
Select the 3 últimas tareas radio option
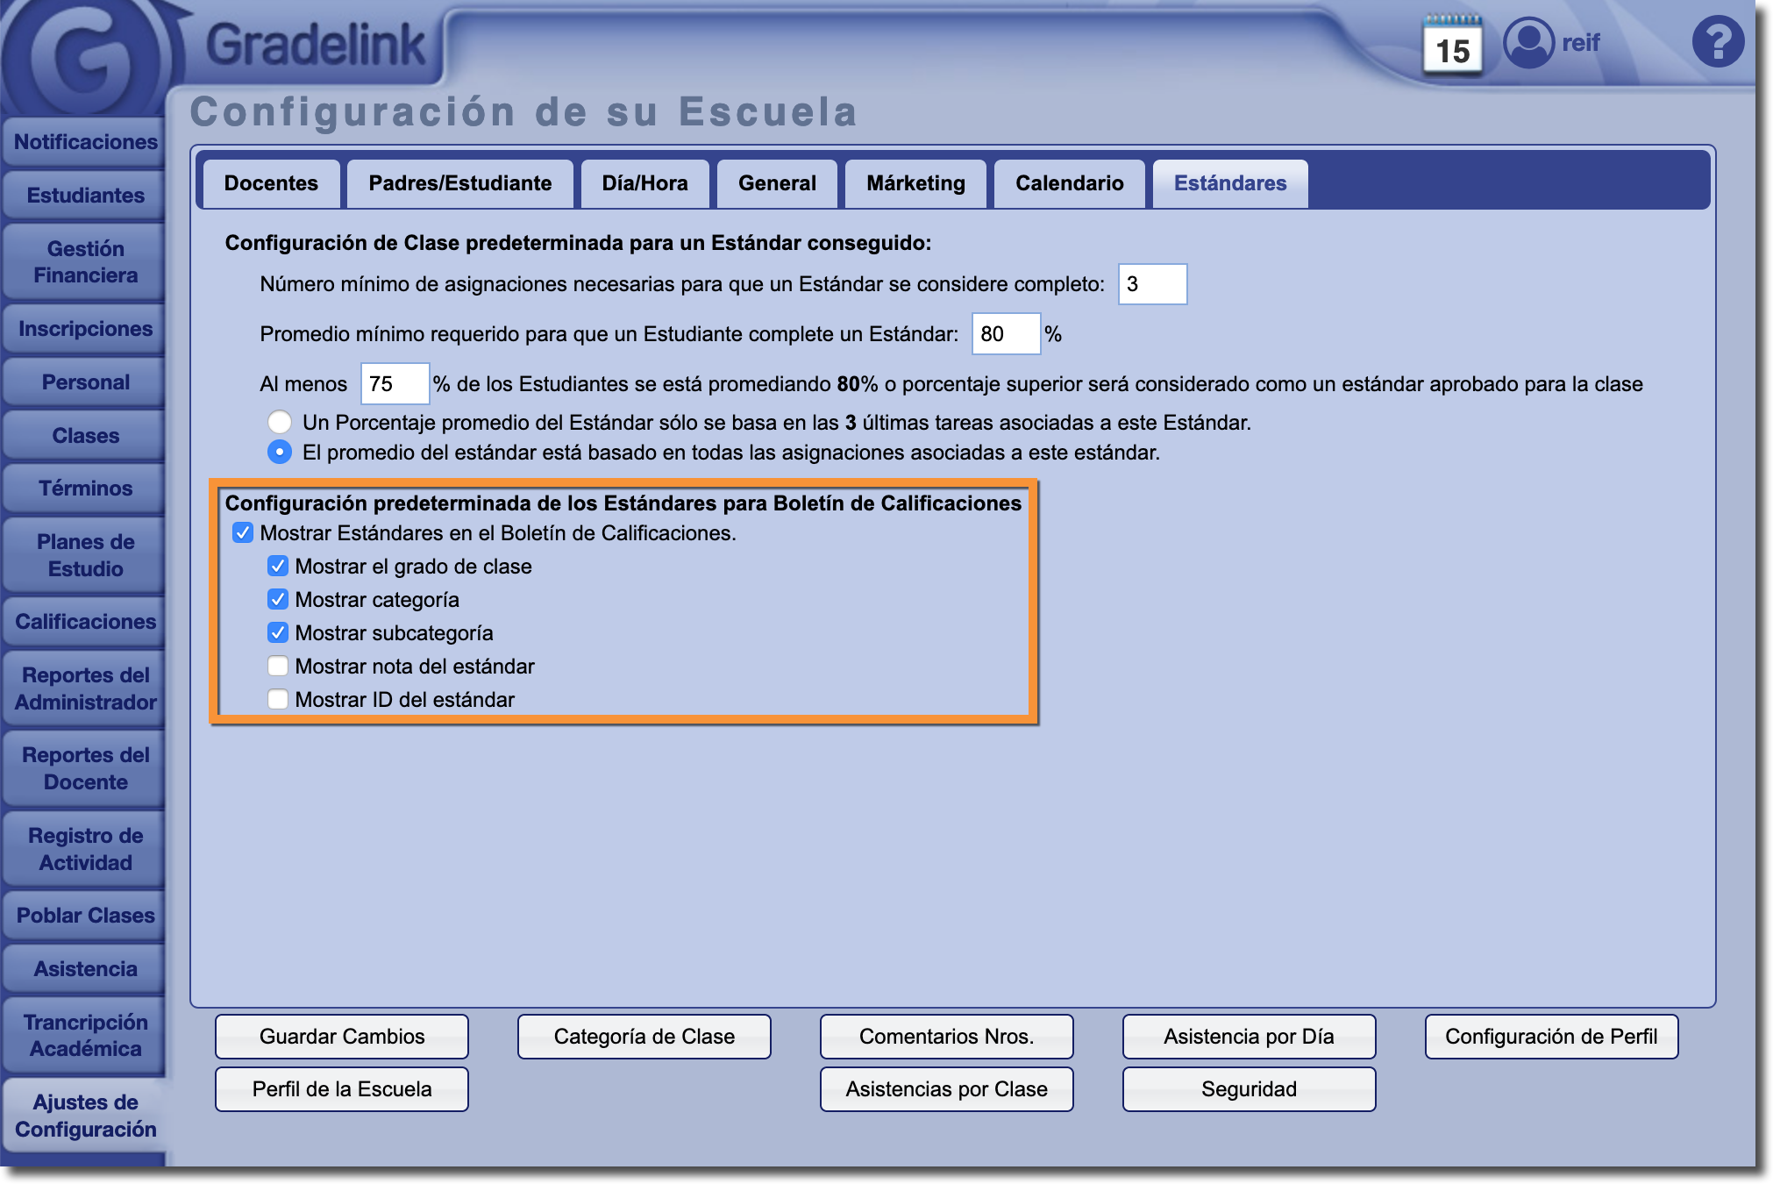click(x=280, y=422)
